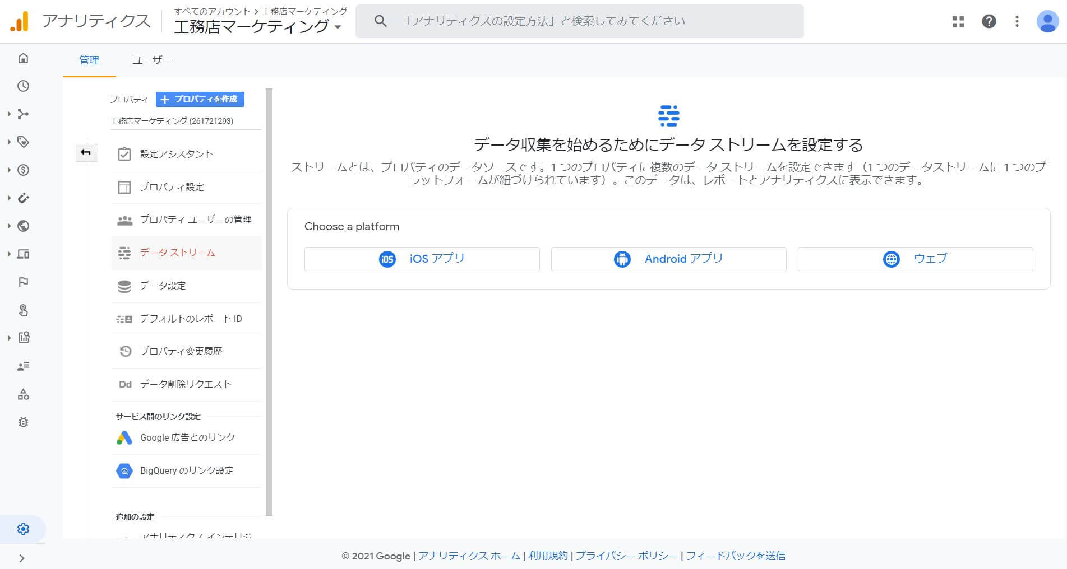This screenshot has height=569, width=1067.
Task: Open the プライバシー ポリシー link in the footer
Action: coord(626,556)
